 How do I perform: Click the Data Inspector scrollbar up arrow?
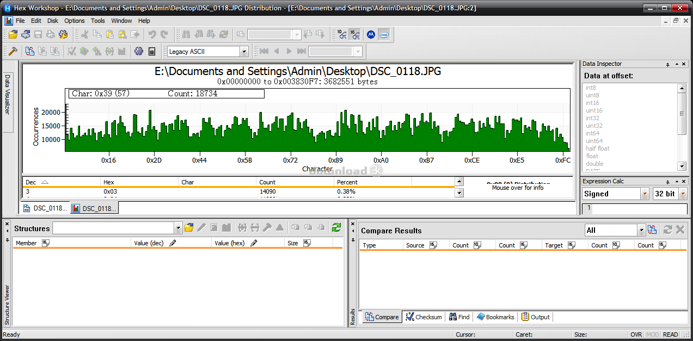(x=682, y=88)
